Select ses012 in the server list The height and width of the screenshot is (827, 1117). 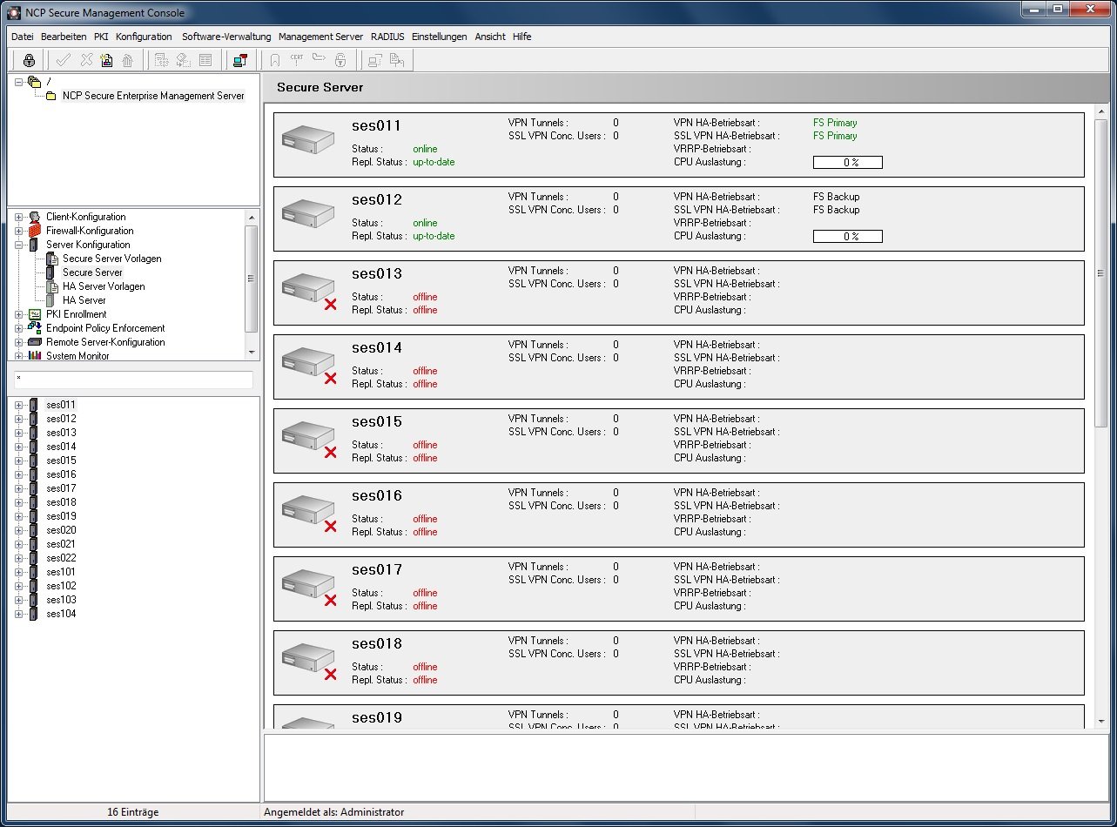[x=61, y=419]
